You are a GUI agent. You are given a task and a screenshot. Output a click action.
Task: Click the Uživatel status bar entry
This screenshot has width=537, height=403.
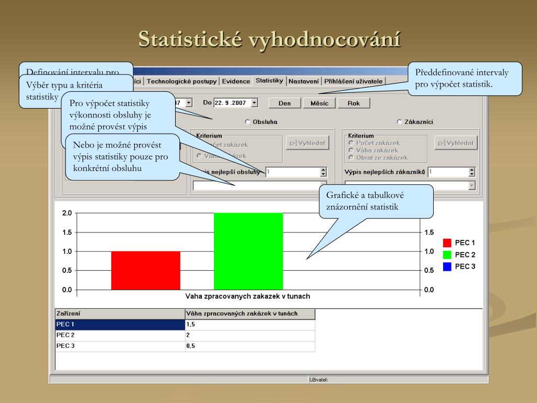click(x=318, y=380)
